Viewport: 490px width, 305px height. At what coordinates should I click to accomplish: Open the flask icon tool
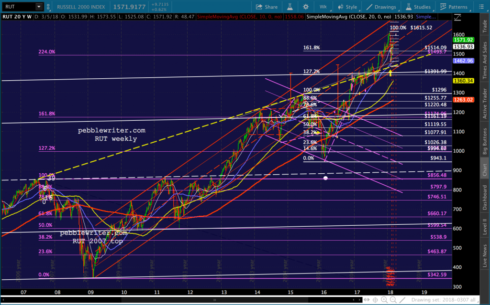tap(290, 7)
